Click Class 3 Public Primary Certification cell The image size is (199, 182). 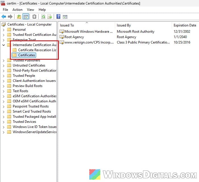143,42
